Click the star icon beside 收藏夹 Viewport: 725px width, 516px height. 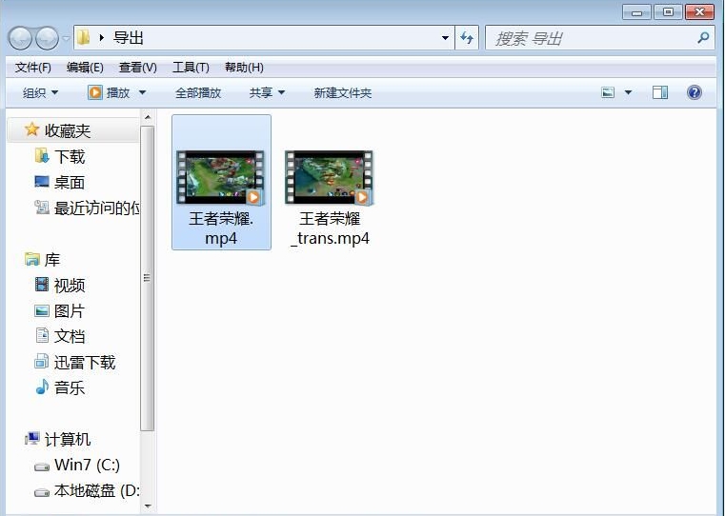(31, 129)
